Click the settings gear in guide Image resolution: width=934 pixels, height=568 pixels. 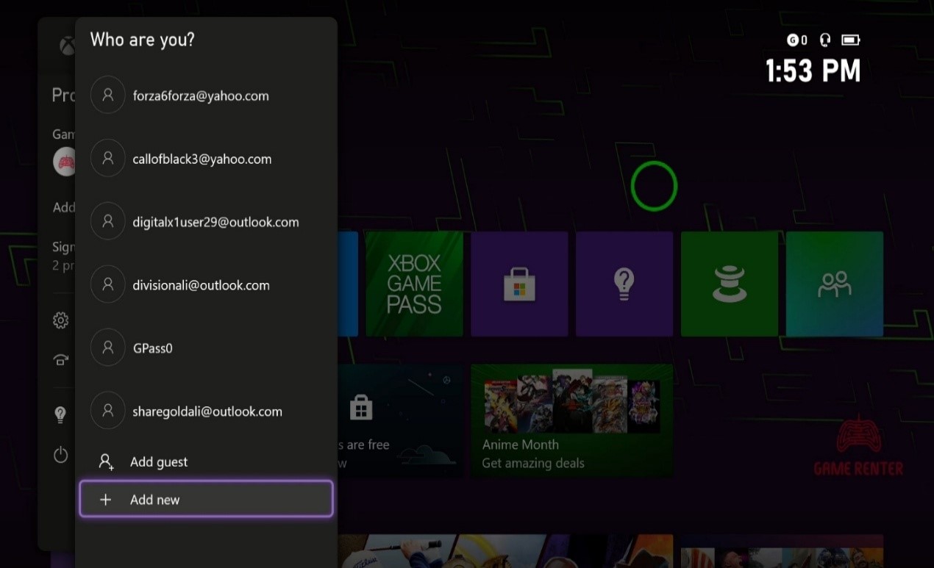(61, 320)
